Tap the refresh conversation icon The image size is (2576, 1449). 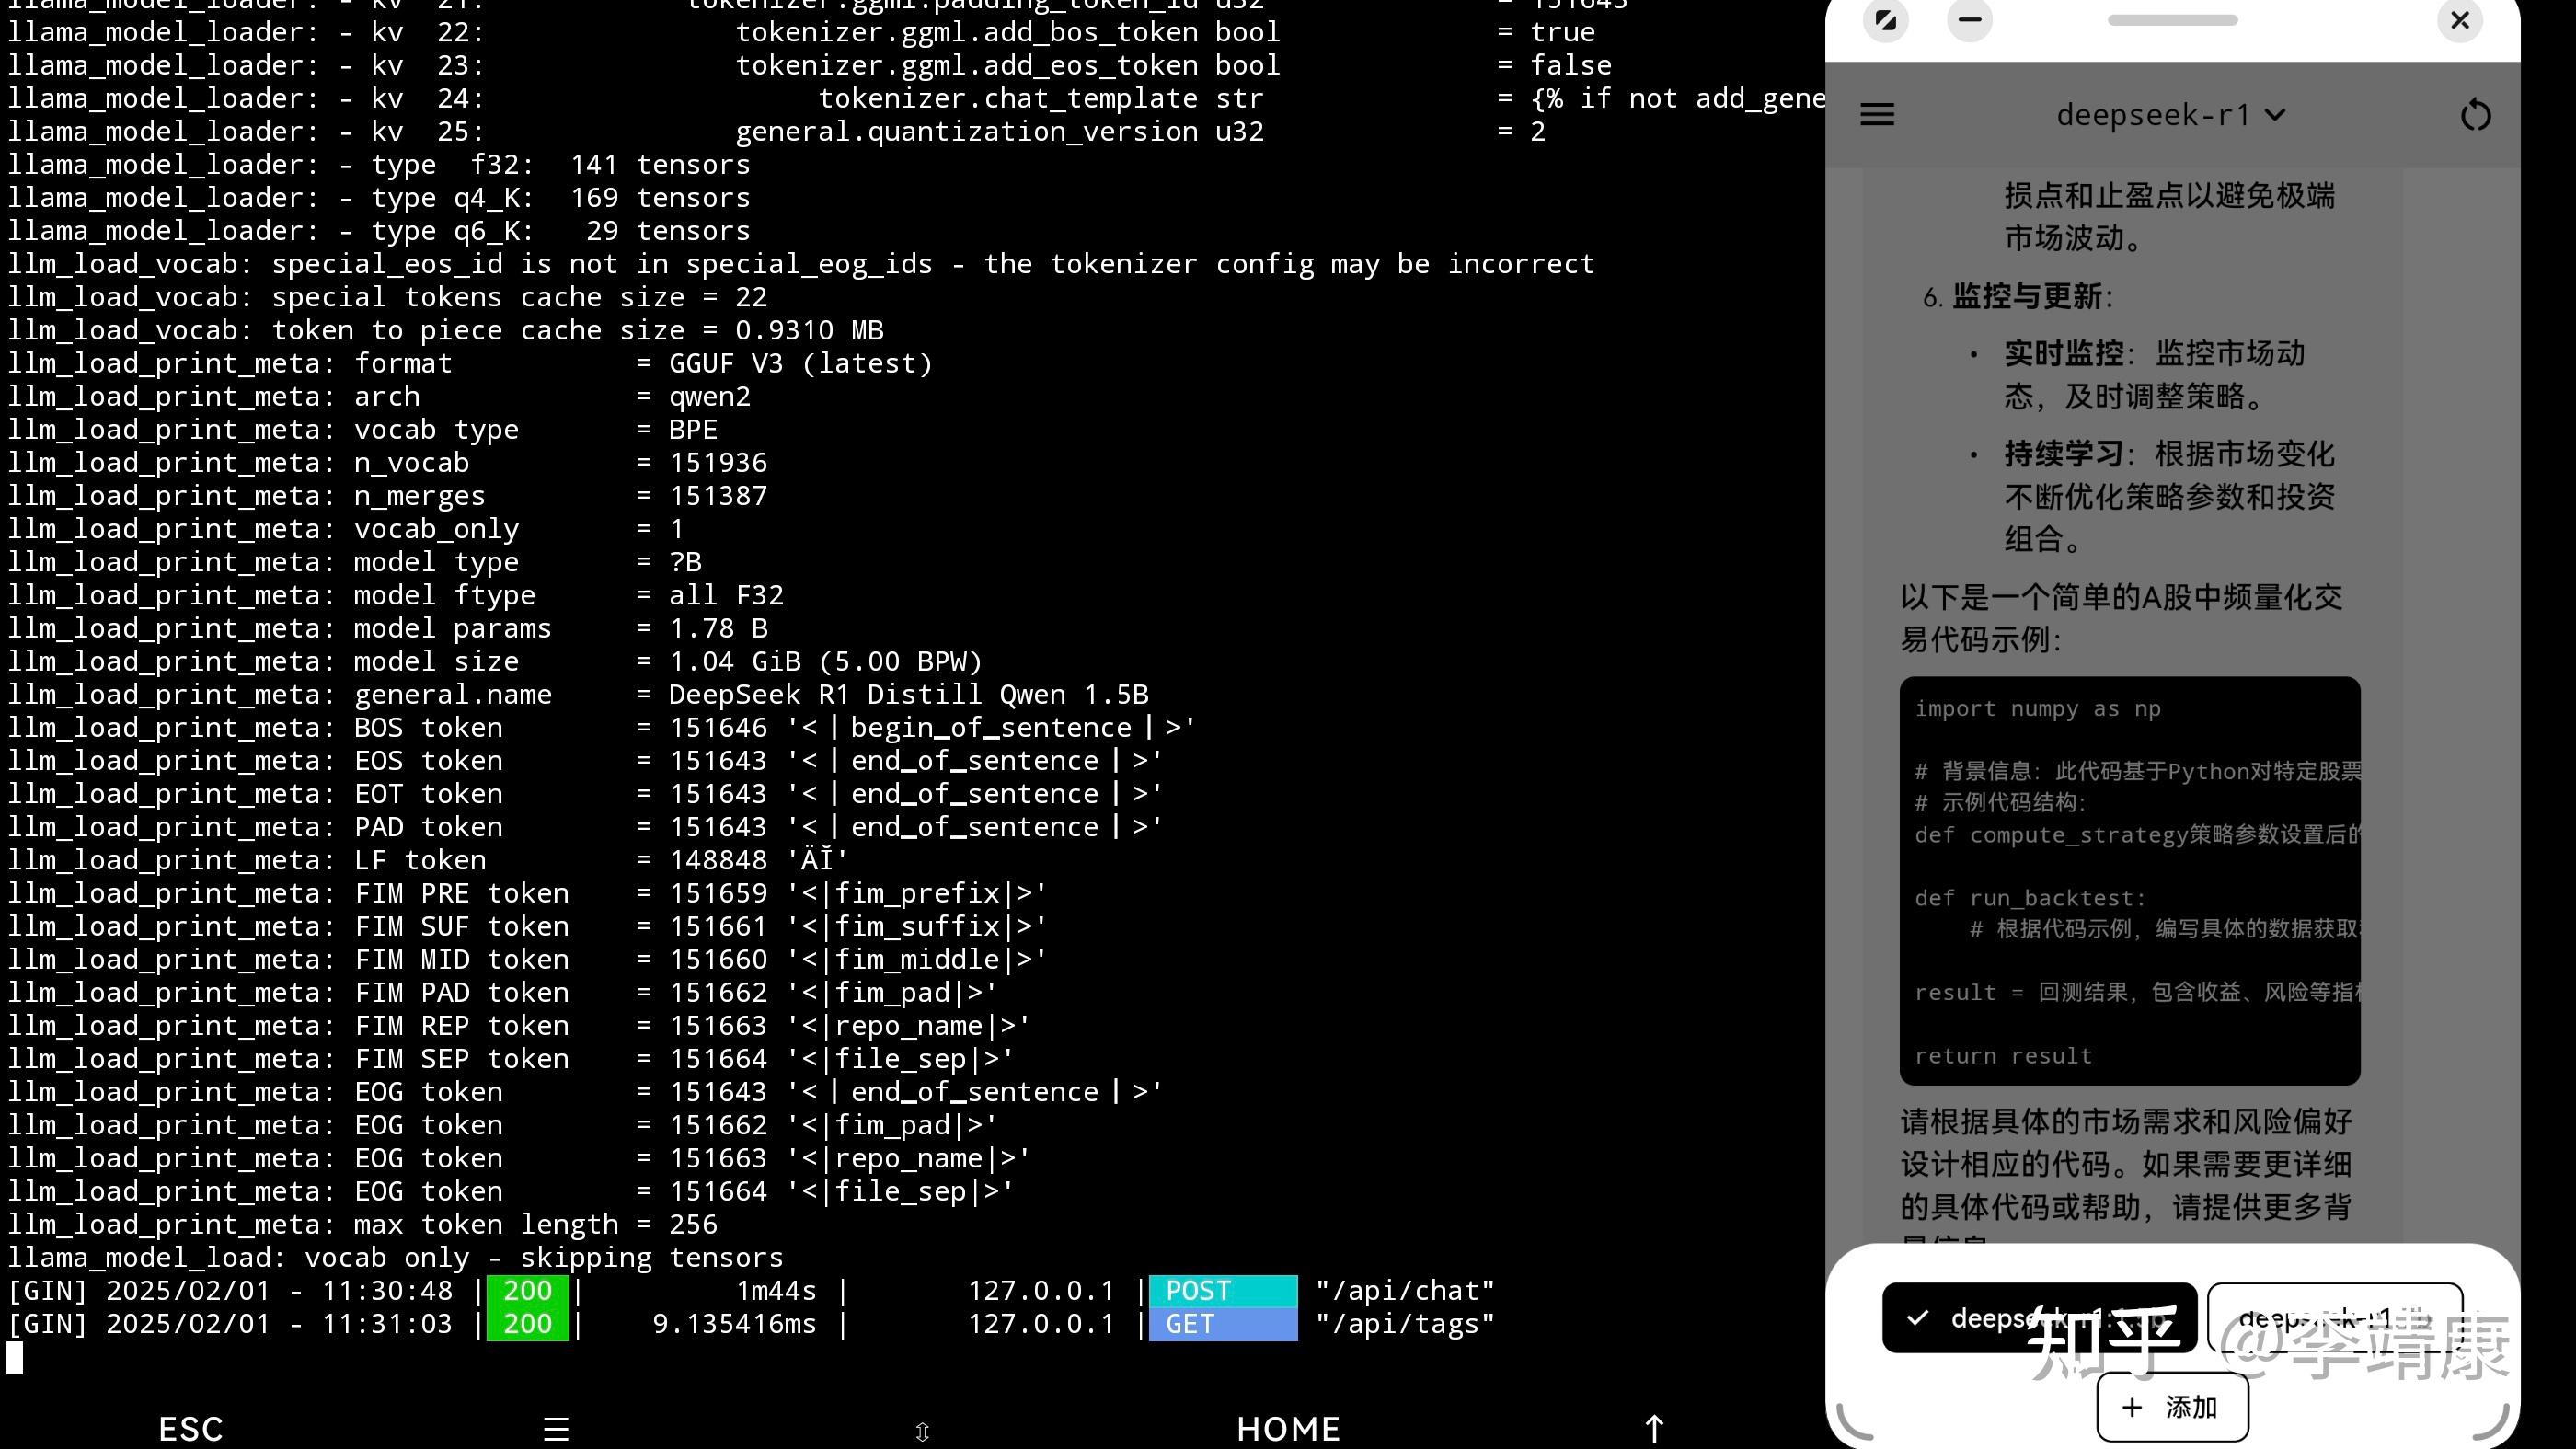2475,114
